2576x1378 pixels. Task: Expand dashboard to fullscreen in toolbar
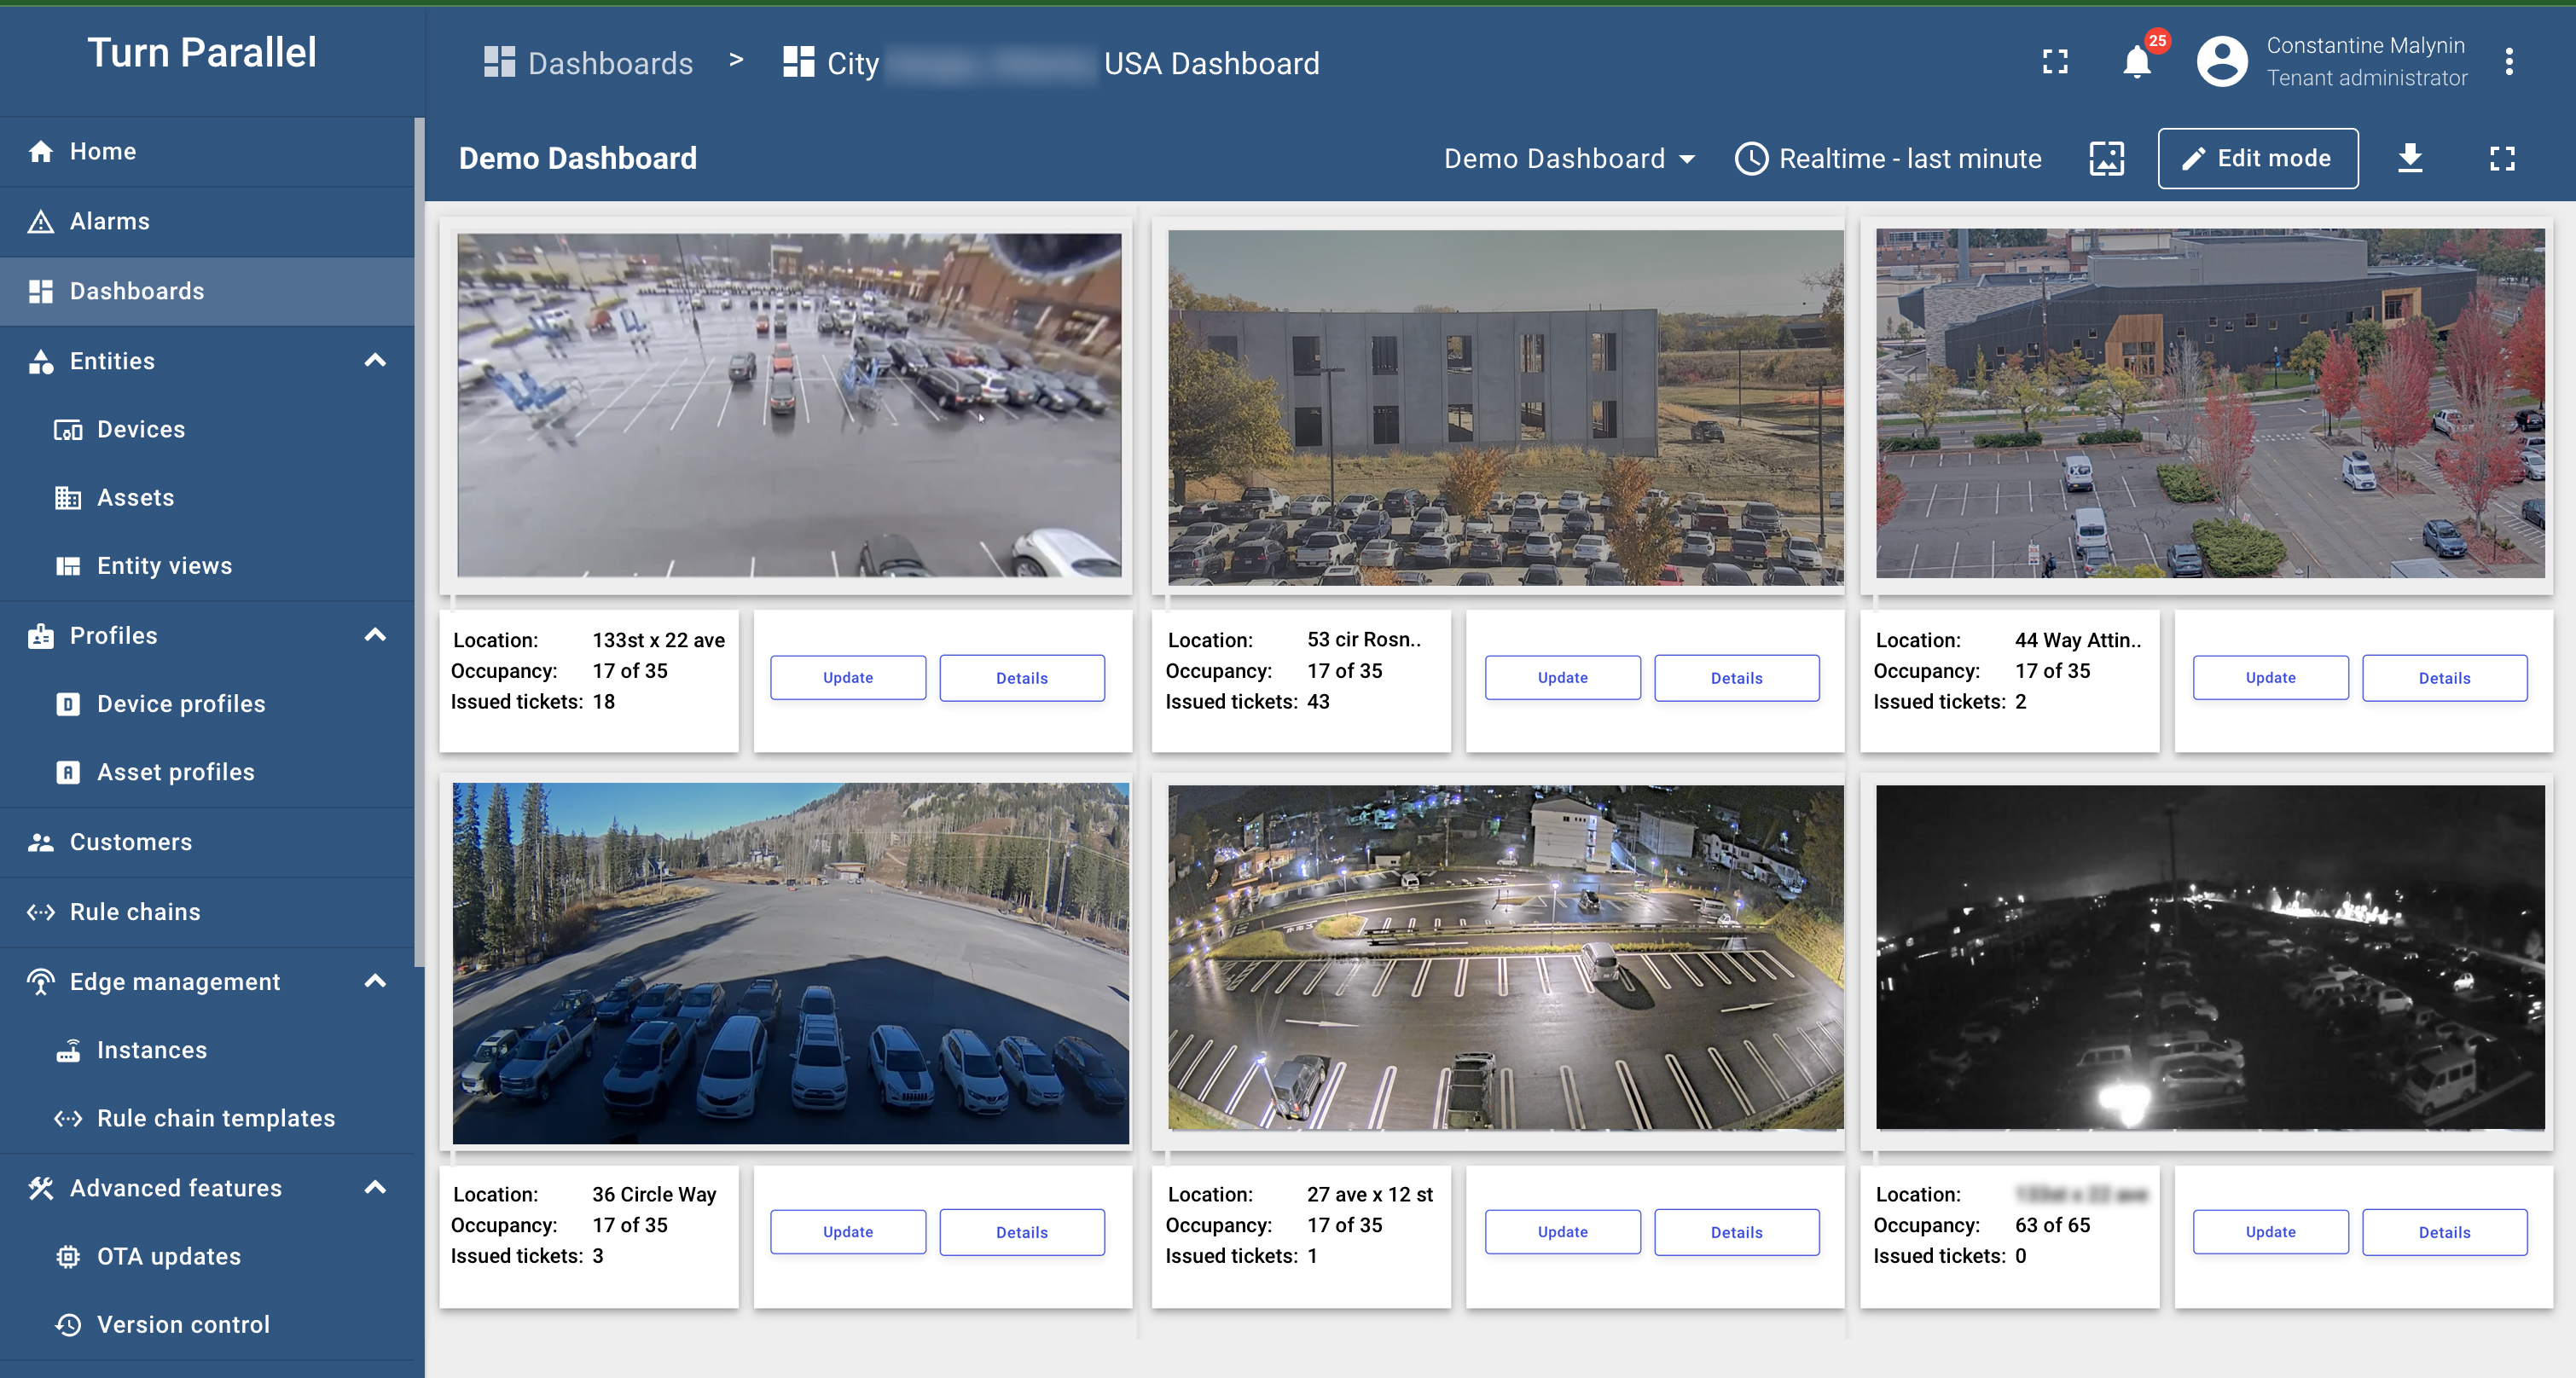coord(2502,158)
